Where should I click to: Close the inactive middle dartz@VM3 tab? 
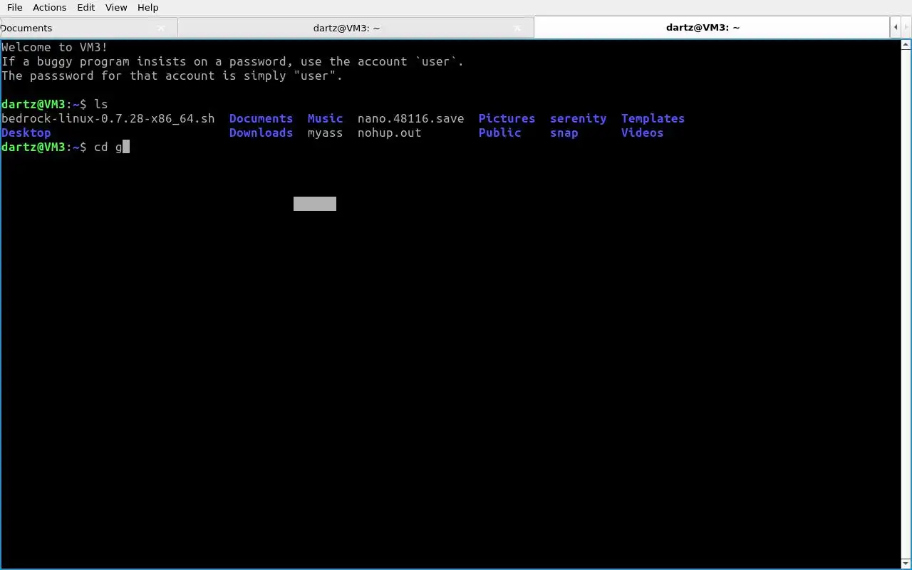point(517,28)
